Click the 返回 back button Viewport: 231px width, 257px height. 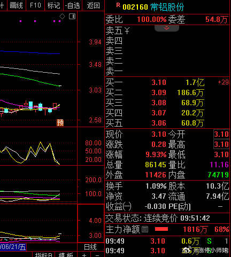[x=93, y=5]
